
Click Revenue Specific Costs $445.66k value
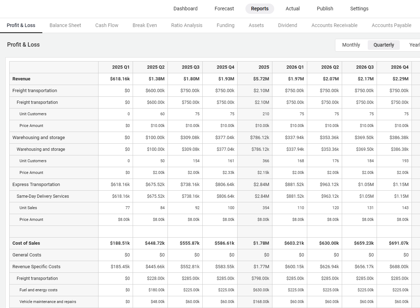tap(155, 266)
